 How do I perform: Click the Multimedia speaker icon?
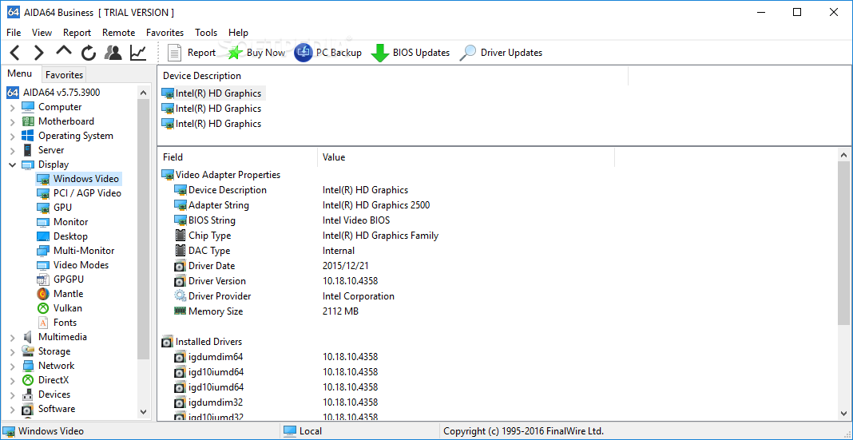point(28,337)
